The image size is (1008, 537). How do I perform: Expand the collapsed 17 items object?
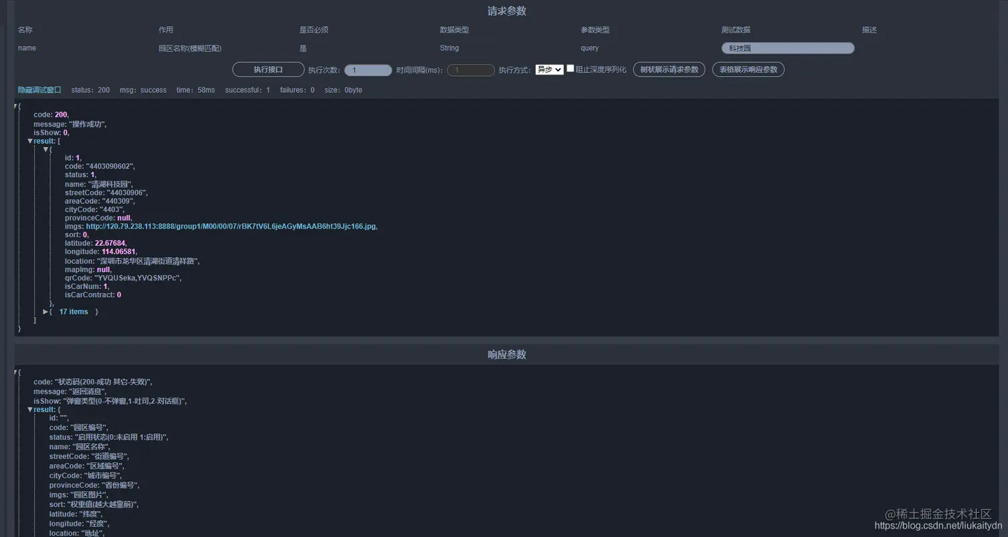click(45, 312)
